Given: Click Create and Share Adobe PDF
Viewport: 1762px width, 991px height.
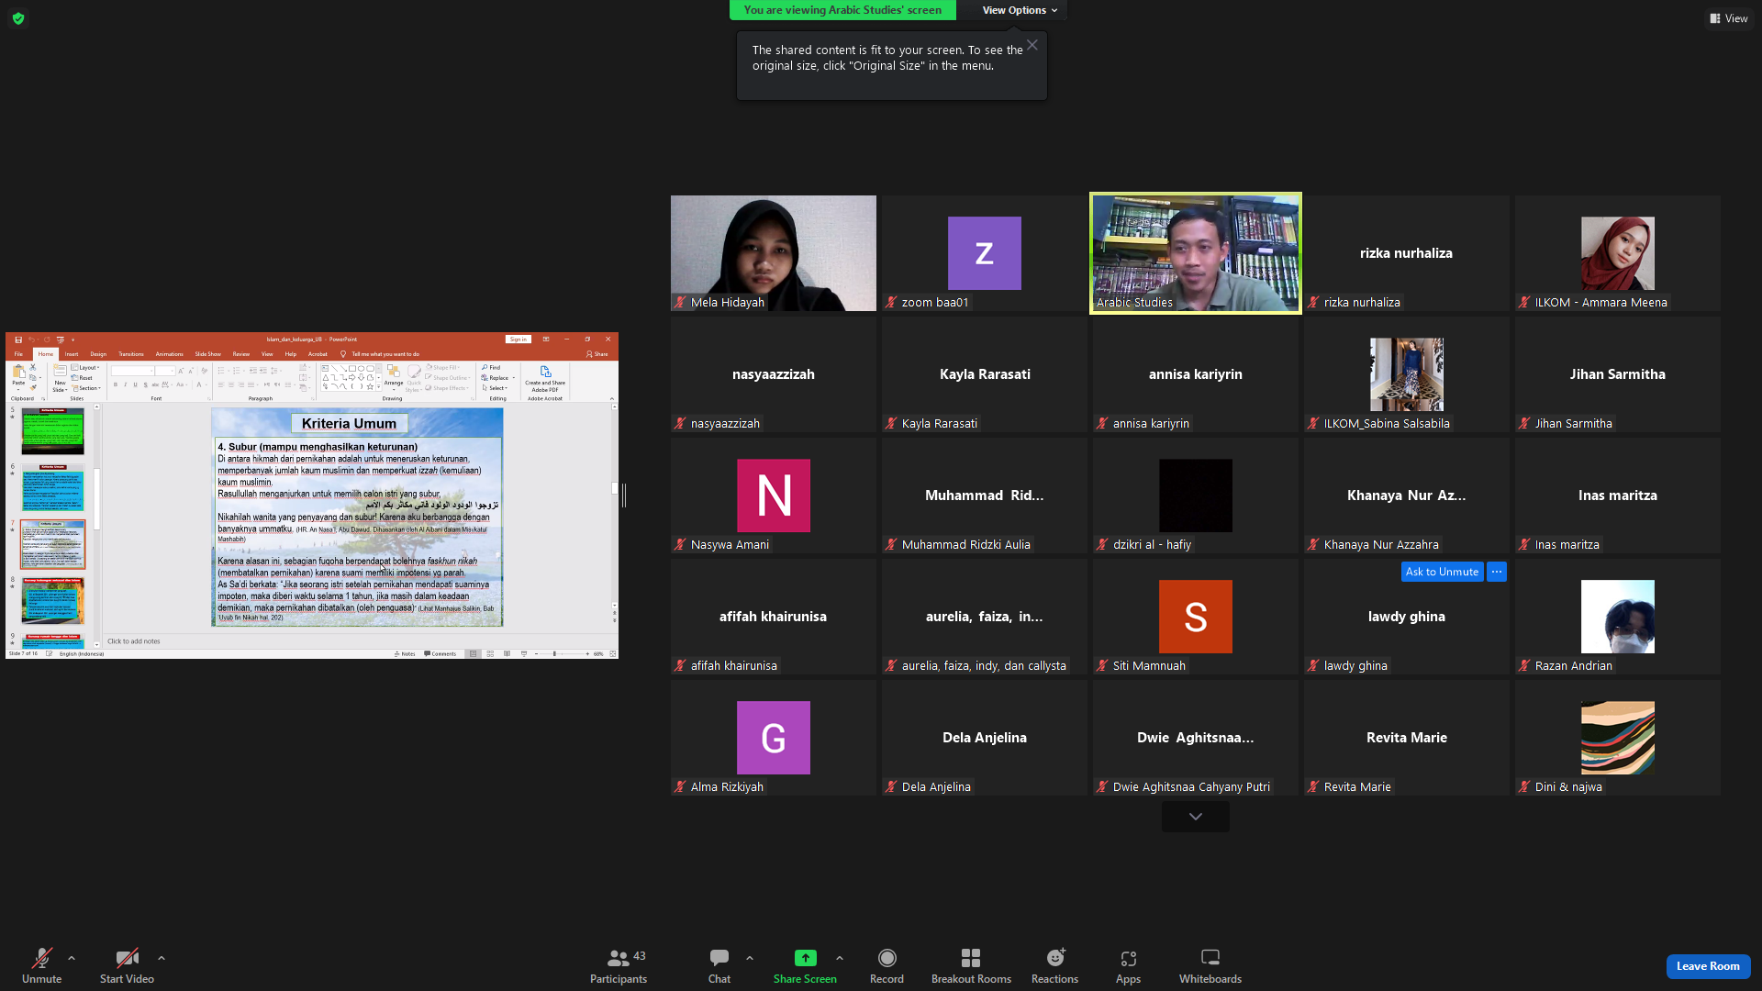Looking at the screenshot, I should (x=545, y=378).
